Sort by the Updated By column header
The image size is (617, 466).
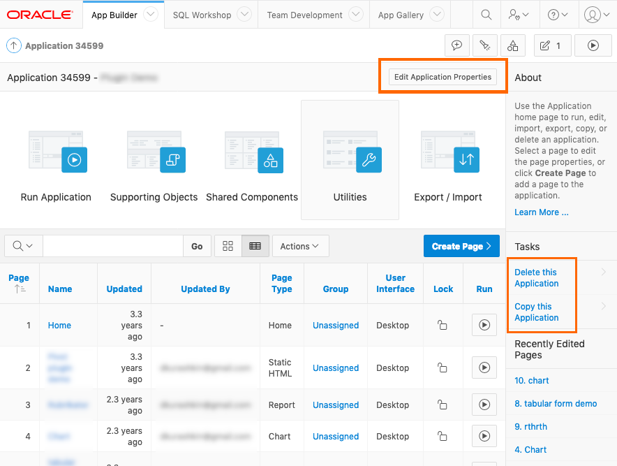coord(205,289)
